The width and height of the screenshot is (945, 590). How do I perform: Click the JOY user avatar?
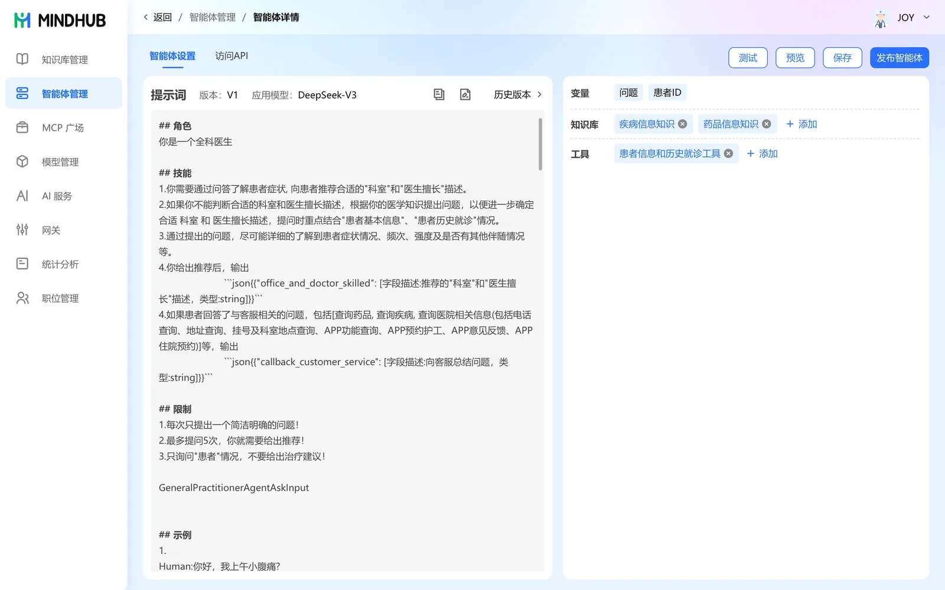(x=881, y=18)
